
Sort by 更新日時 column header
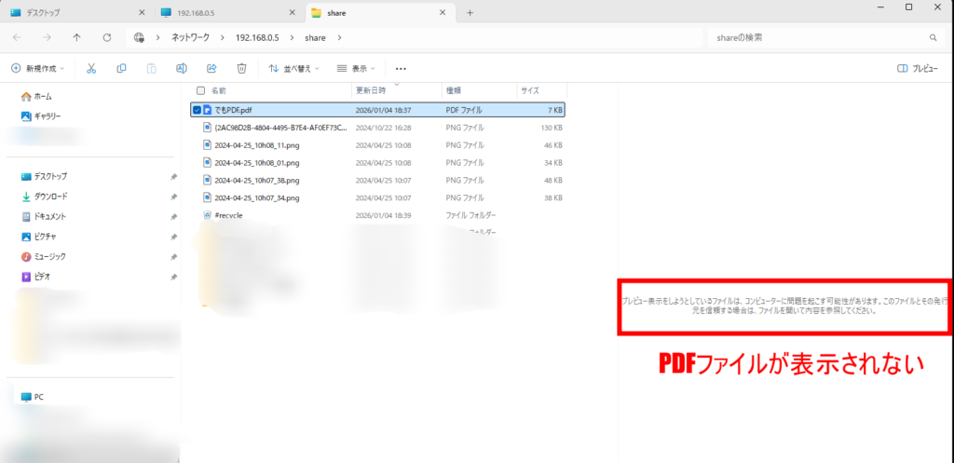tap(371, 90)
